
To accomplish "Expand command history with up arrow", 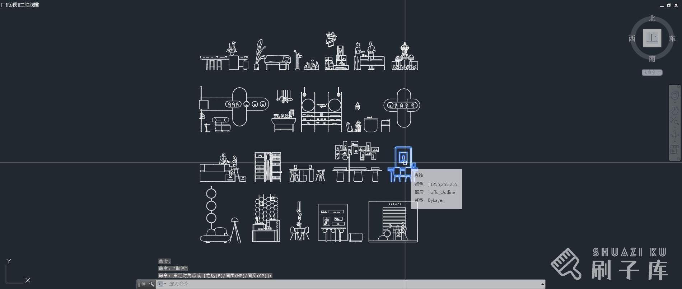I will pyautogui.click(x=542, y=284).
